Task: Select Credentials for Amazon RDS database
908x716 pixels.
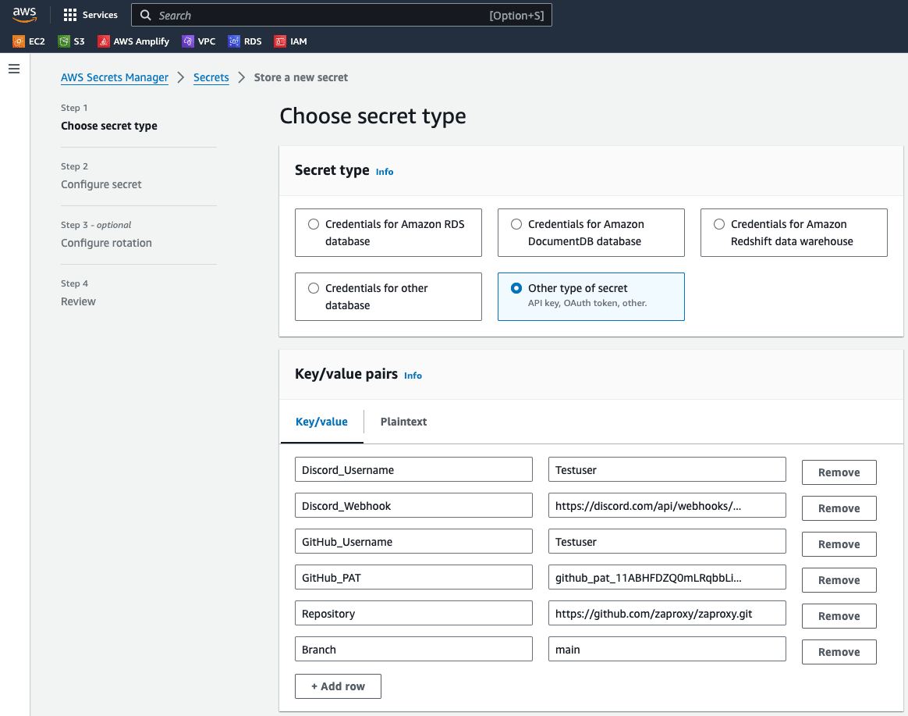Action: [388, 233]
